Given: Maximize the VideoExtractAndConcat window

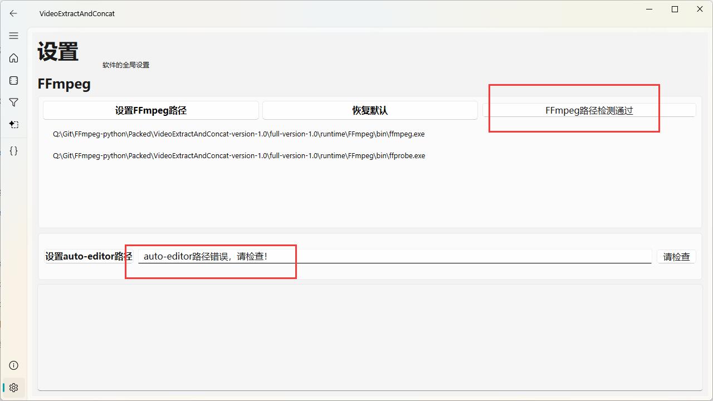Looking at the screenshot, I should pyautogui.click(x=675, y=9).
